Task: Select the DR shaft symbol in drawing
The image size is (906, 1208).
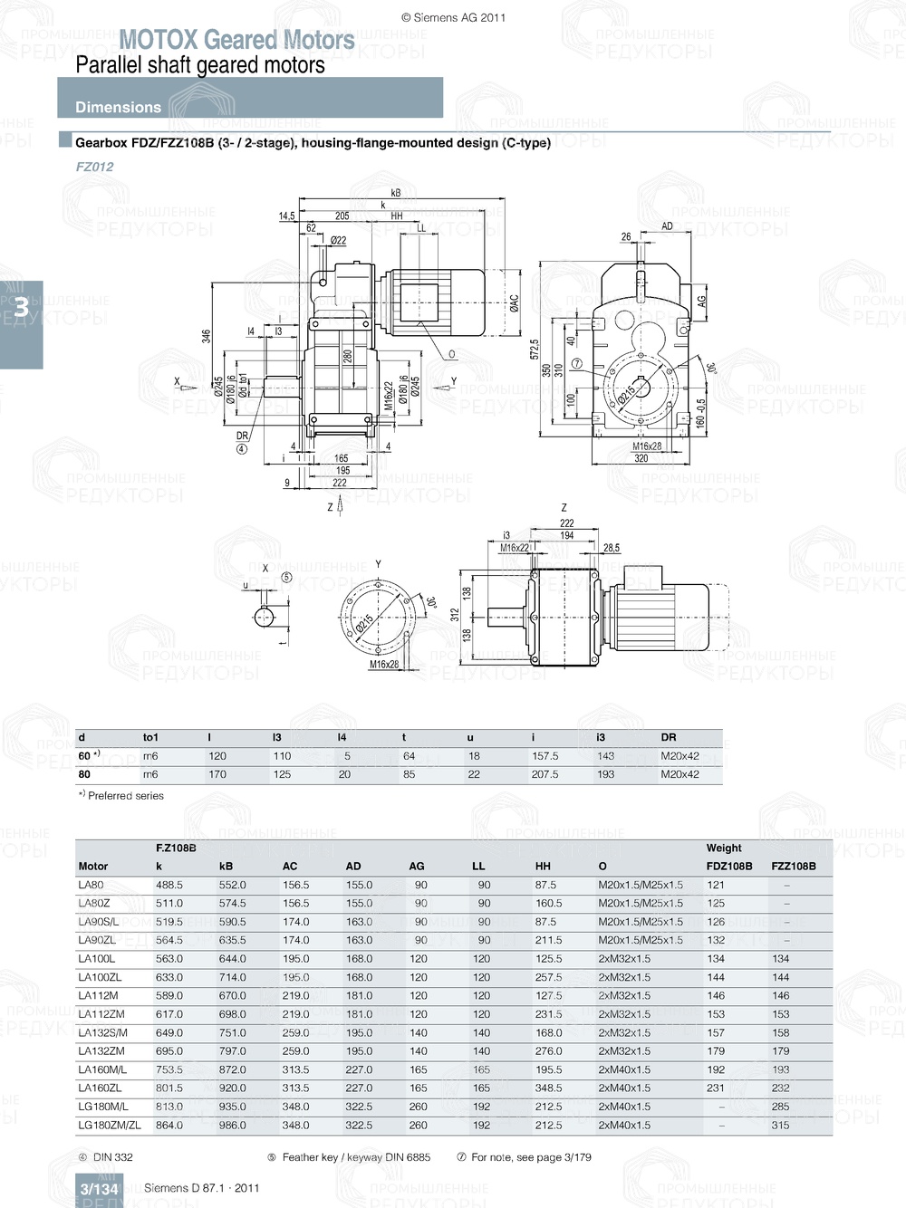Action: coord(240,436)
